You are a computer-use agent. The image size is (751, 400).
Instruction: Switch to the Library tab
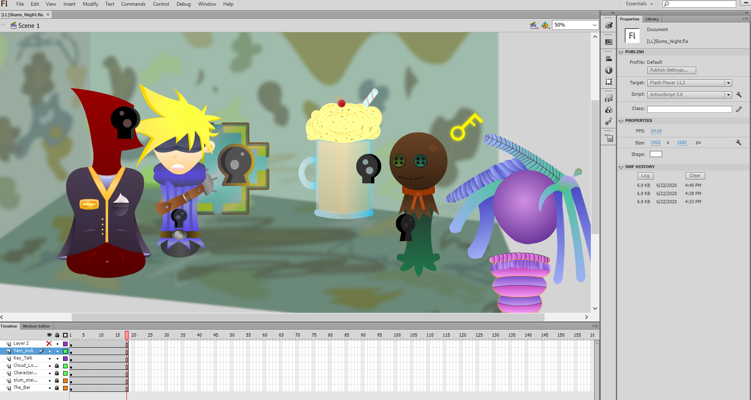[651, 19]
